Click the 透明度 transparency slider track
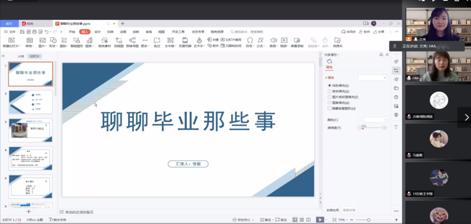Image resolution: width=471 pixels, height=224 pixels. (372, 128)
